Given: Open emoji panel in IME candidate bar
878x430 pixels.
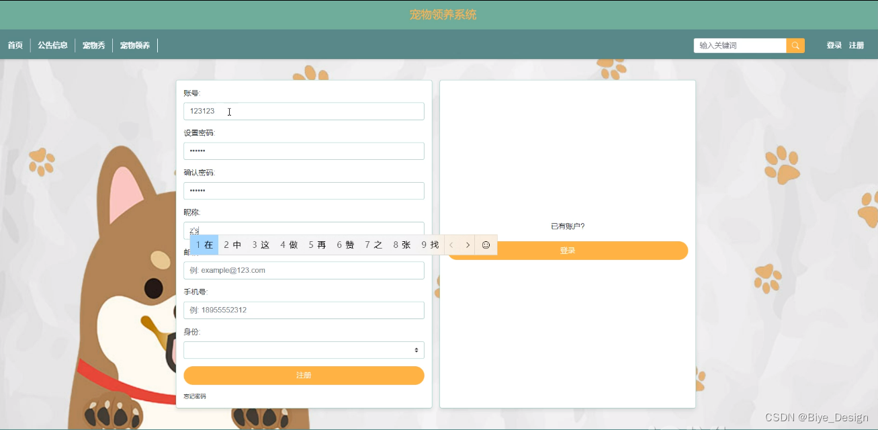Looking at the screenshot, I should point(486,245).
